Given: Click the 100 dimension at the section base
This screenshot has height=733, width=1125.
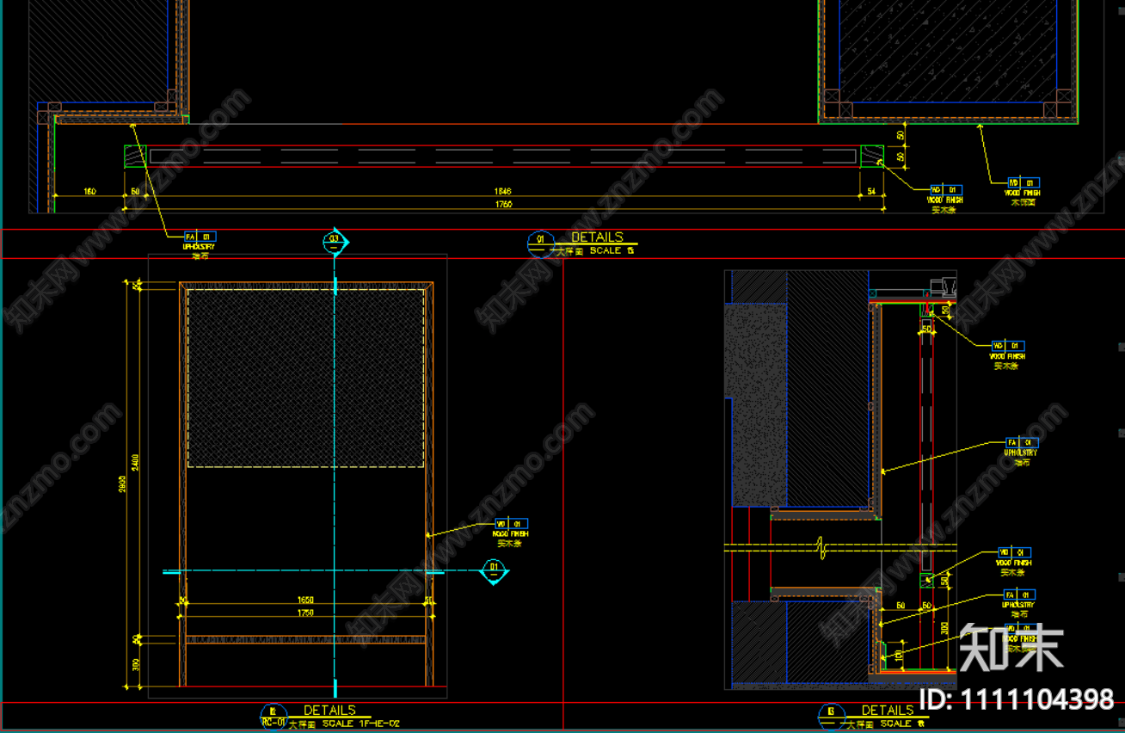Looking at the screenshot, I should coord(901,656).
